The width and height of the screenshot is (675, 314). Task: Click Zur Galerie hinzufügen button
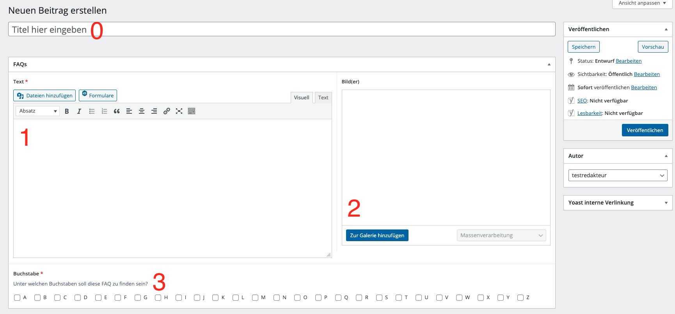(377, 235)
